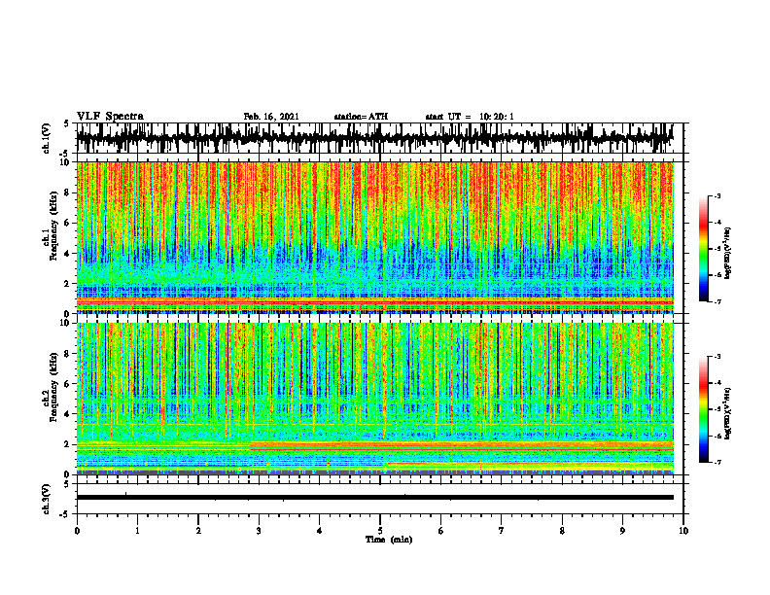The height and width of the screenshot is (595, 770).
Task: Click the "9" tick label on Time axis
Action: [x=622, y=531]
